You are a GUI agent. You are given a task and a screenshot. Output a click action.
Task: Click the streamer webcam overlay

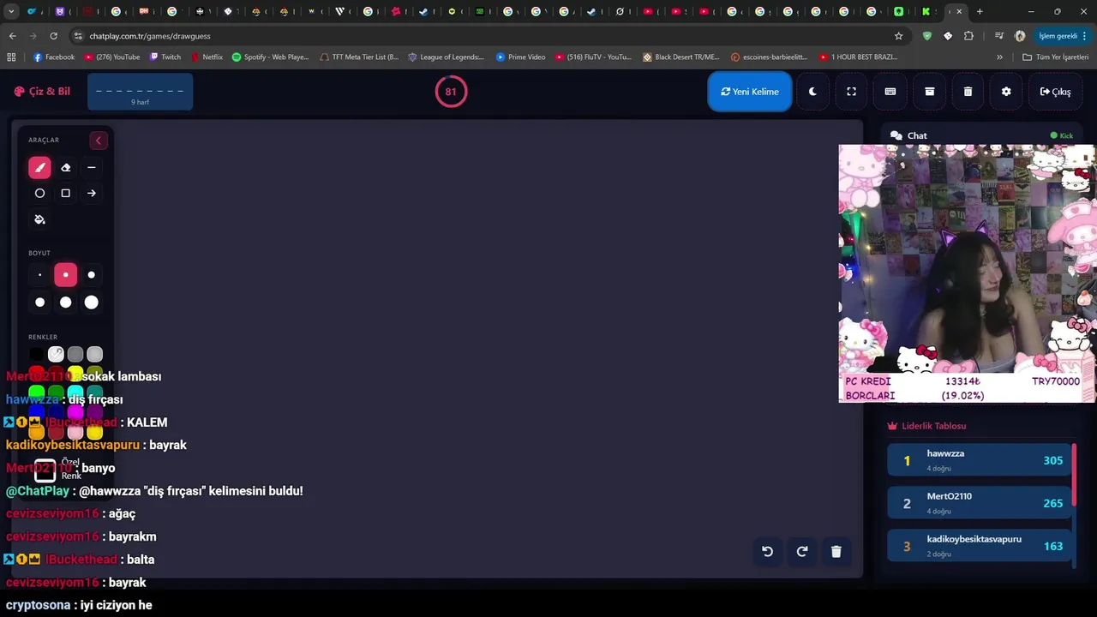(967, 273)
